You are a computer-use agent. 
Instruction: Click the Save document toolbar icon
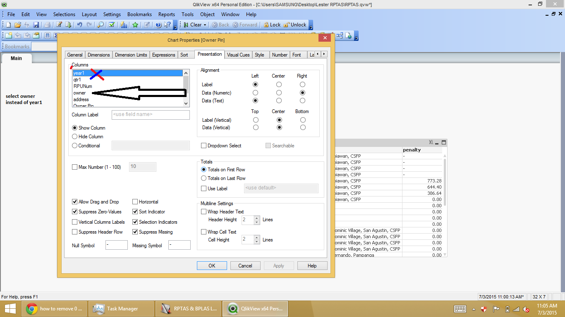pyautogui.click(x=36, y=25)
